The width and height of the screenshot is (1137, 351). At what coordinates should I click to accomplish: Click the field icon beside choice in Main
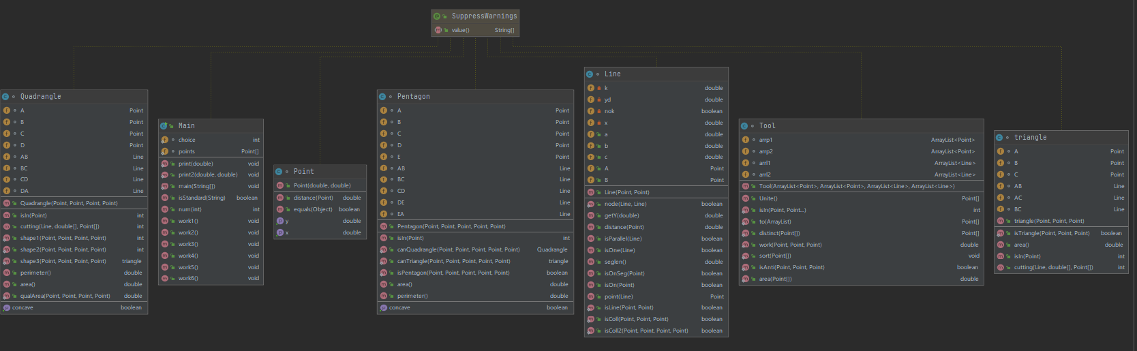[x=164, y=140]
